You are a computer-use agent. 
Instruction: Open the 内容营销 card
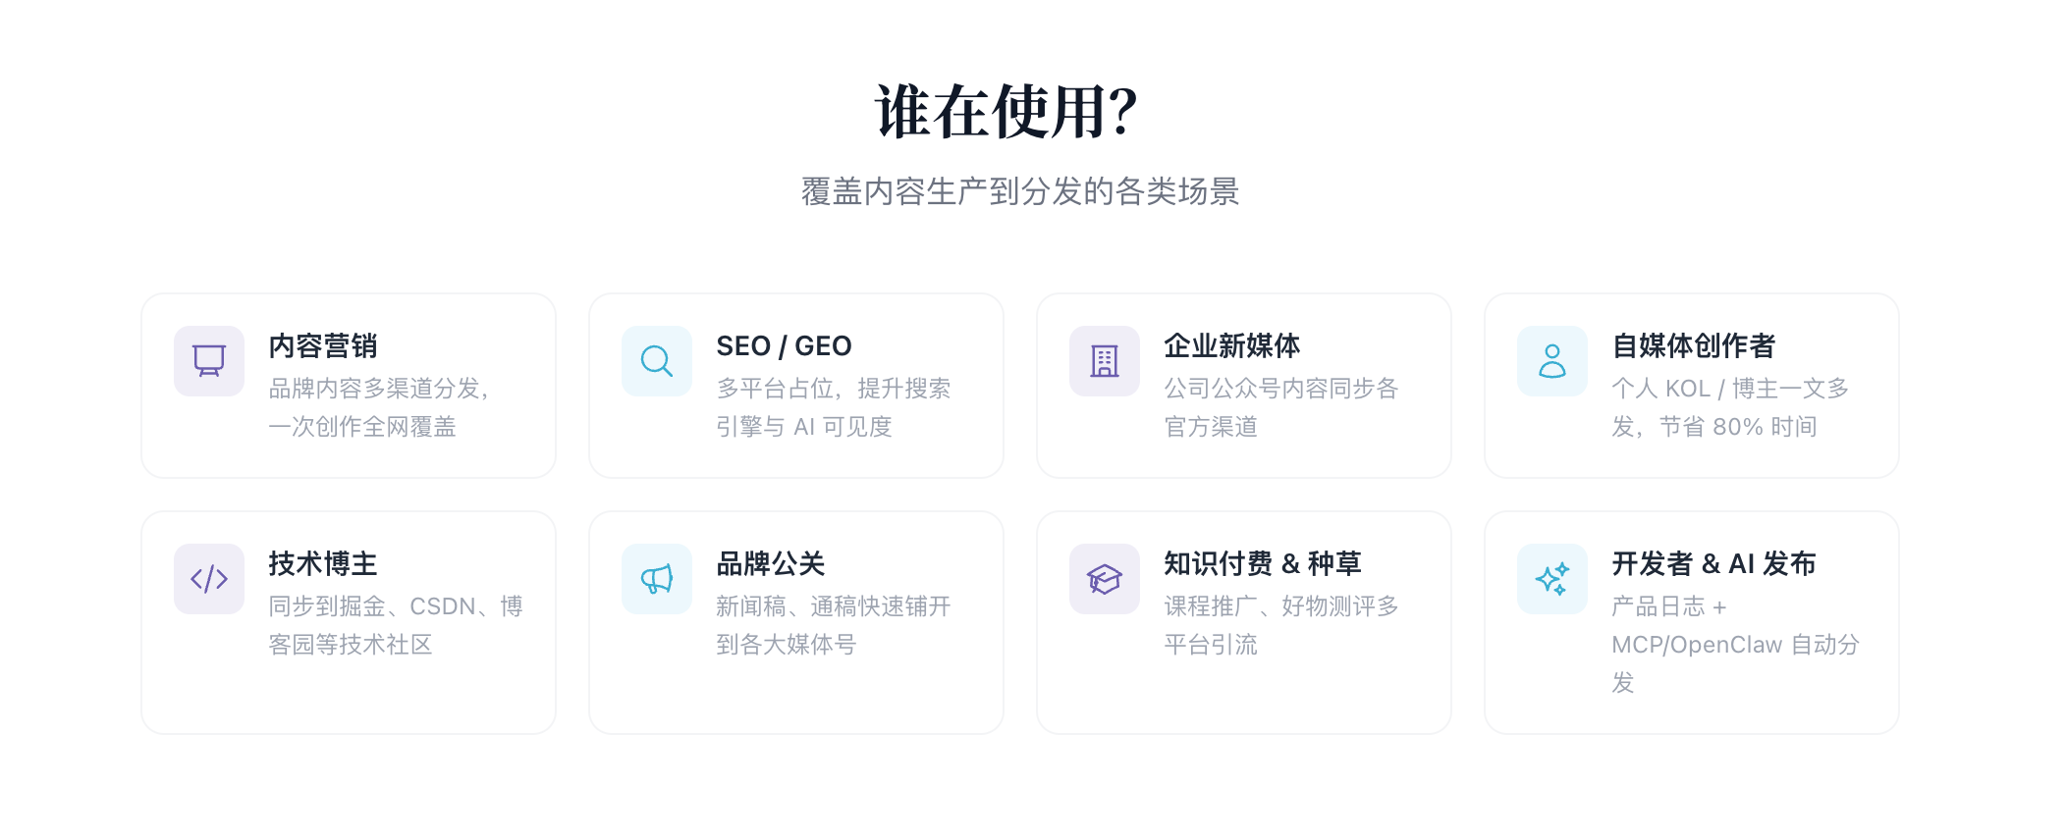pyautogui.click(x=350, y=385)
